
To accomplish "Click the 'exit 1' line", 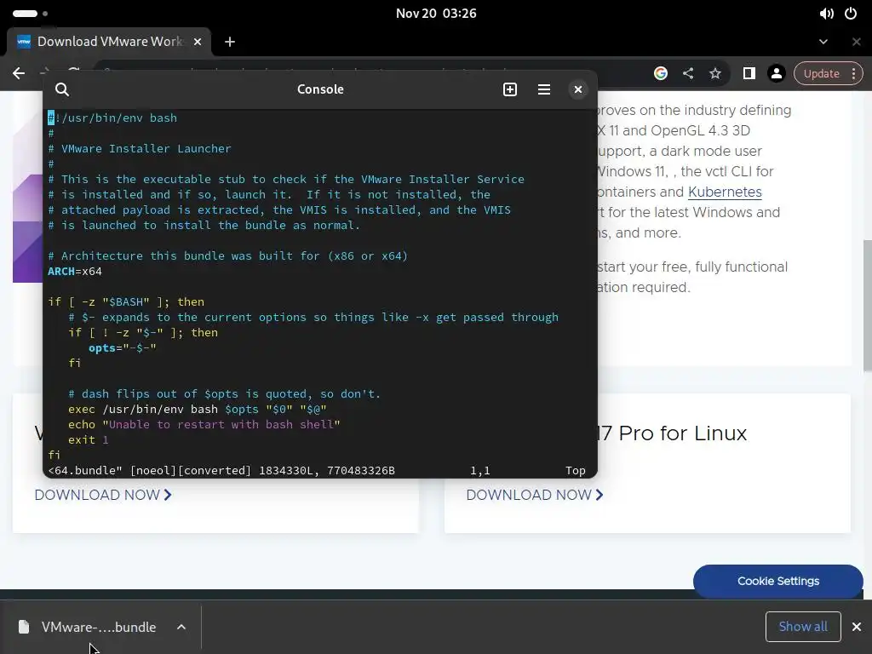I will point(89,440).
